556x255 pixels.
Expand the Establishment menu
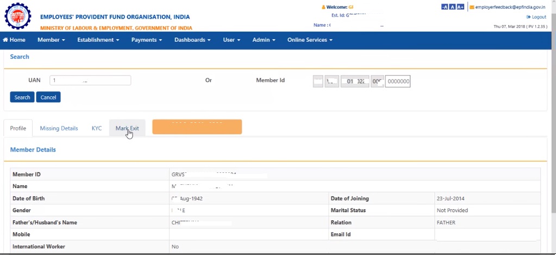pos(98,40)
